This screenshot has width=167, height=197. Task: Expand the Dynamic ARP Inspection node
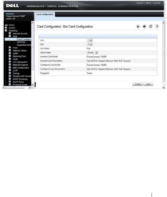coord(10,76)
